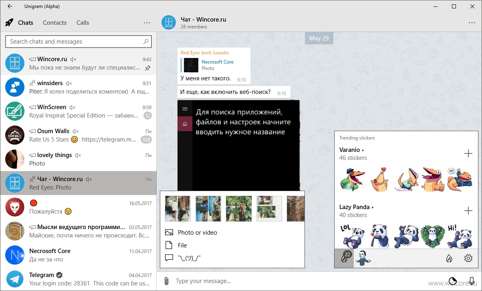This screenshot has height=291, width=482.
Task: Open sticker settings gear icon
Action: [468, 259]
